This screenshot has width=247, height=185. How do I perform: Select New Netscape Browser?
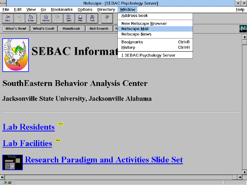[155, 24]
